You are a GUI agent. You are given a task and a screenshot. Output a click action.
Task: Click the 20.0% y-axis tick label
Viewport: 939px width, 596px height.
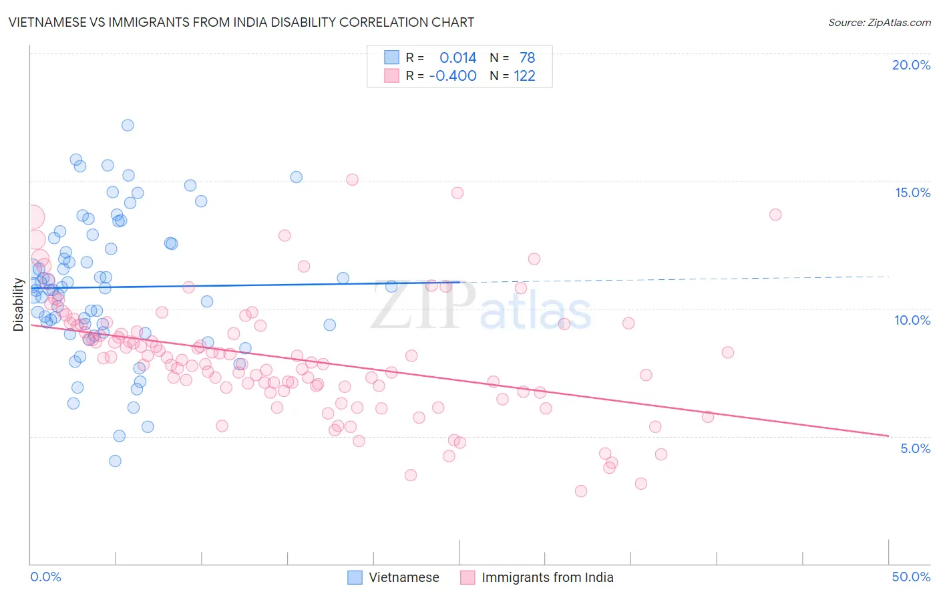tap(911, 65)
